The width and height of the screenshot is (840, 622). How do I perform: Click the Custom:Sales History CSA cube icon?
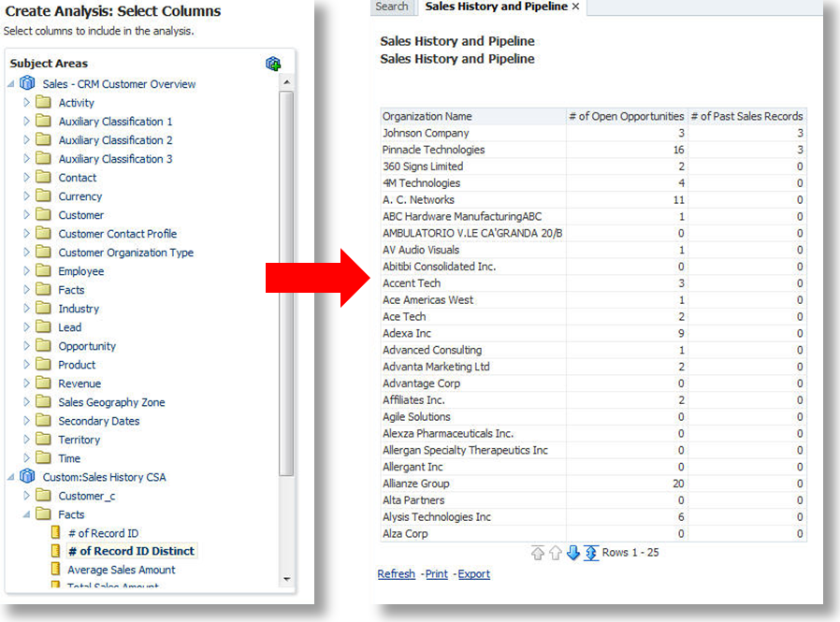27,477
